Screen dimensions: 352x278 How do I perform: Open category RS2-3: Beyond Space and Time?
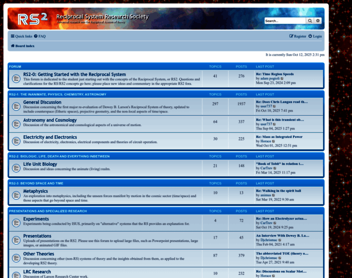point(36,183)
